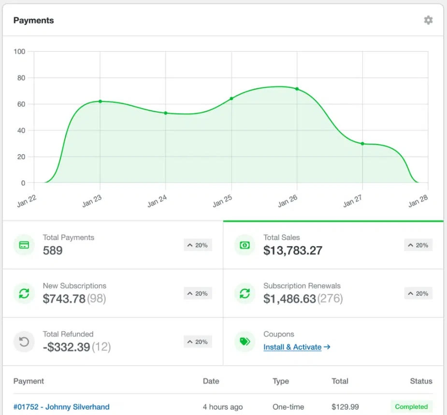Click the Status column header
The width and height of the screenshot is (447, 415).
click(421, 381)
